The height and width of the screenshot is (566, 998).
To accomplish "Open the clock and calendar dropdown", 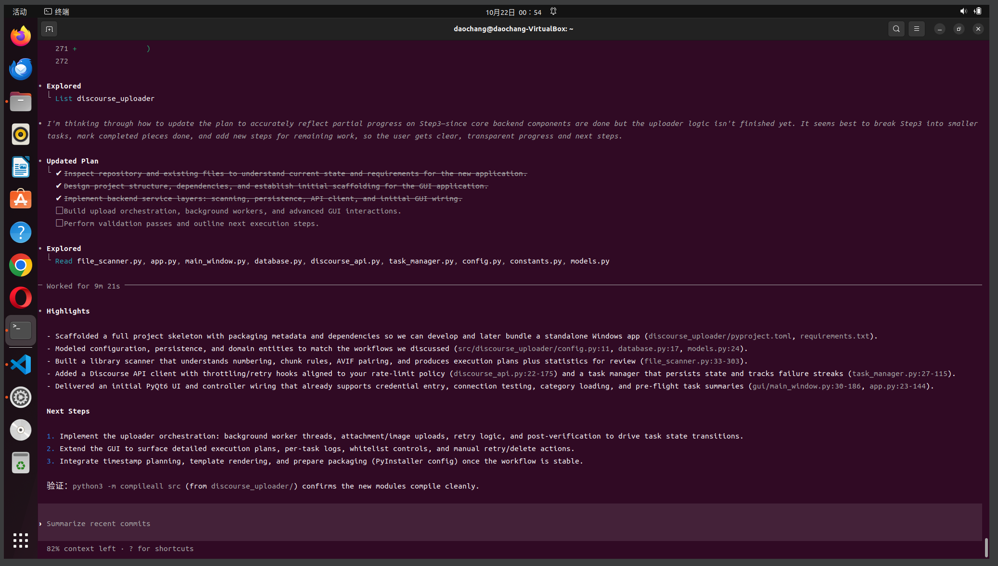I will (x=513, y=12).
